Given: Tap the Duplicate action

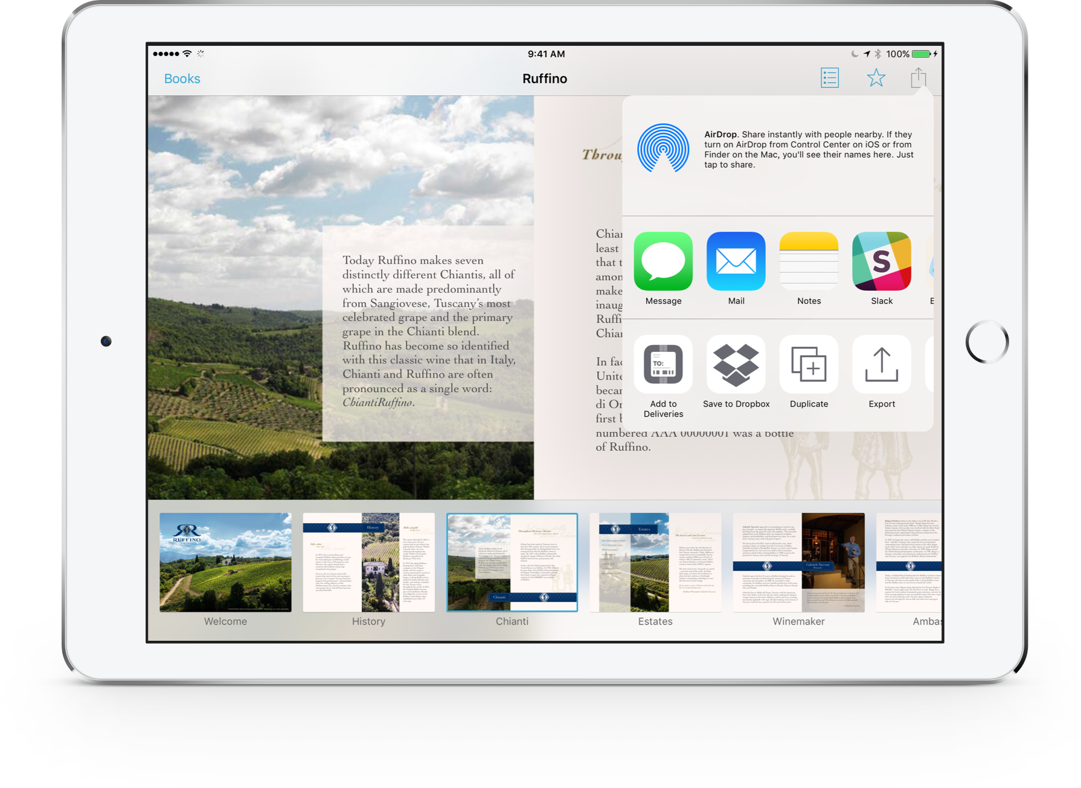Looking at the screenshot, I should tap(809, 372).
